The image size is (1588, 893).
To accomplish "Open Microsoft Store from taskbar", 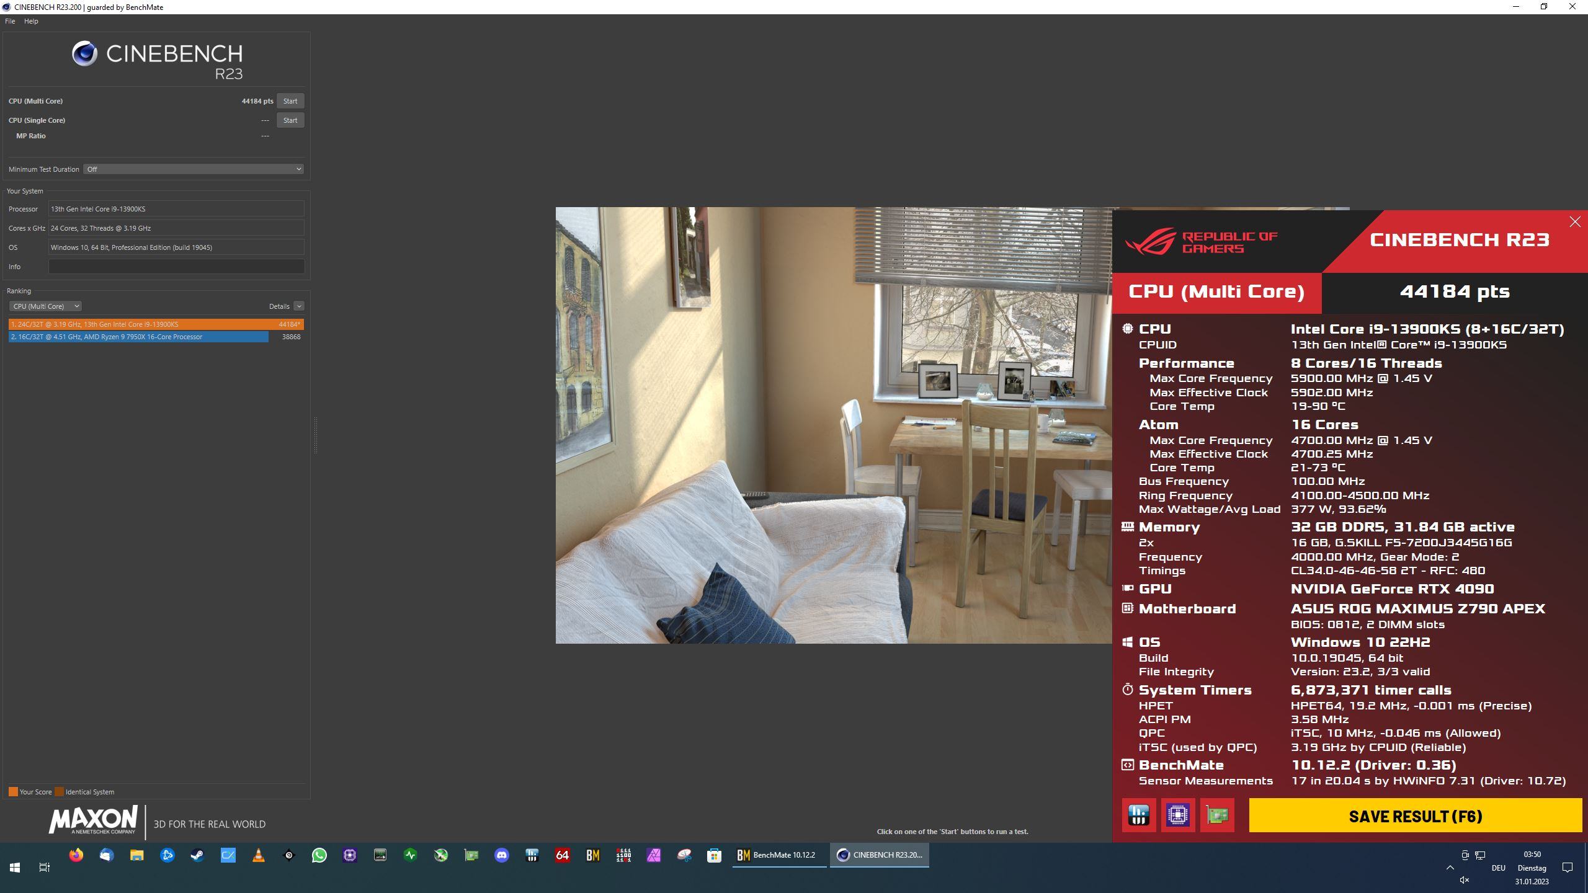I will coord(715,856).
